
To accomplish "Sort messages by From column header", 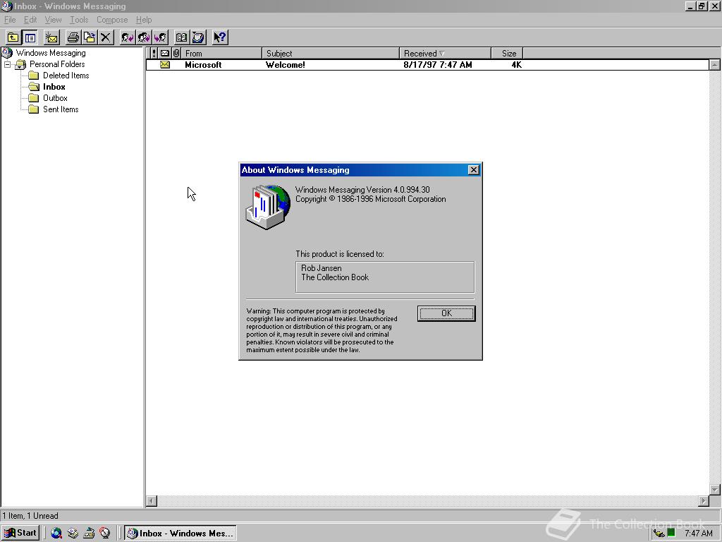I will (221, 53).
